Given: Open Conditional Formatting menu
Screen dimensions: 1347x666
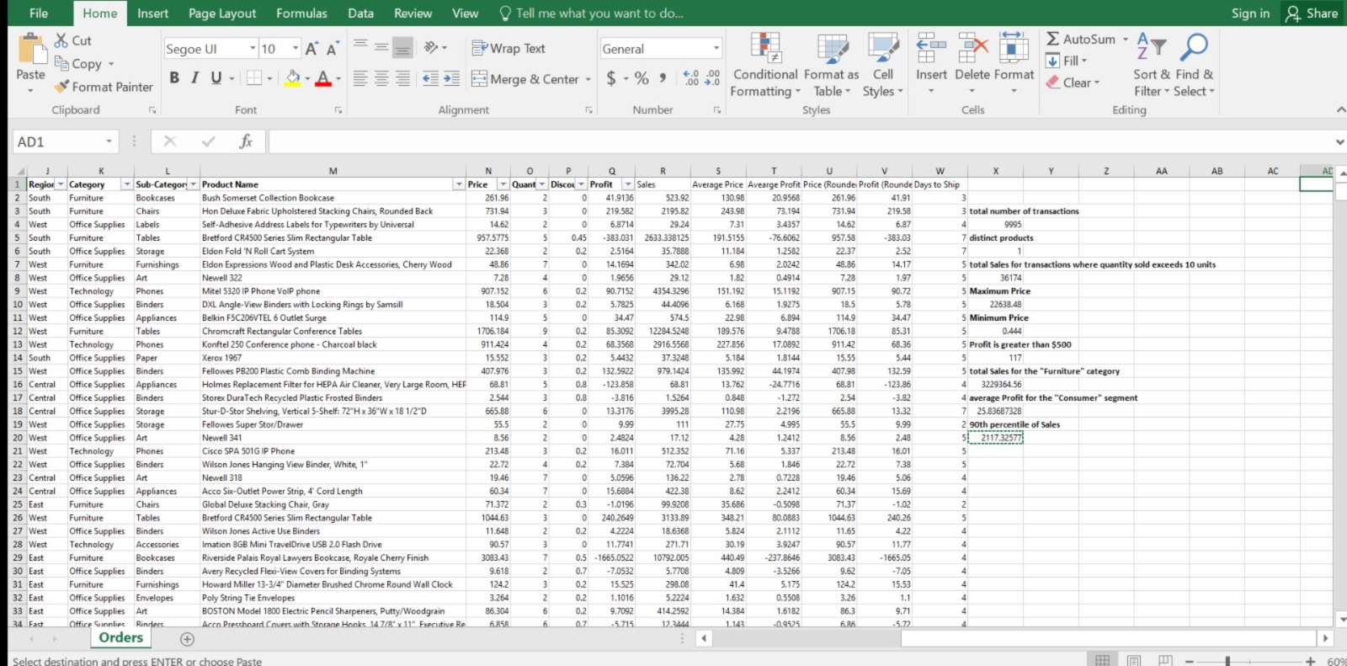Looking at the screenshot, I should (x=765, y=65).
